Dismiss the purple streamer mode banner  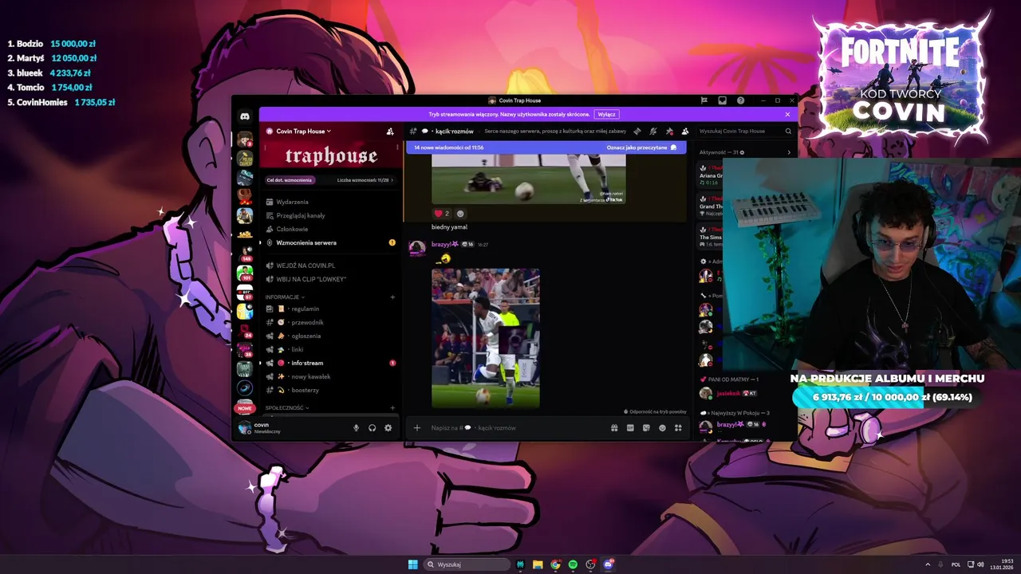pyautogui.click(x=787, y=114)
